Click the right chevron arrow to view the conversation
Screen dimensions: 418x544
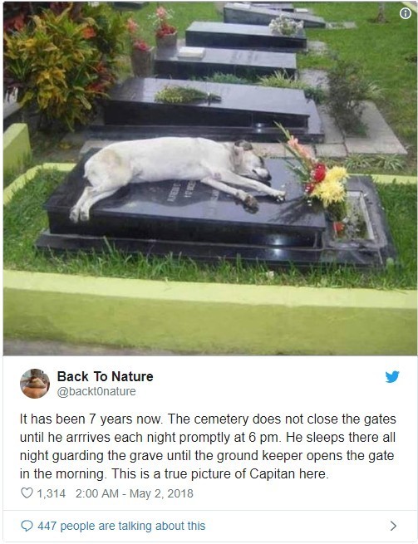(393, 526)
